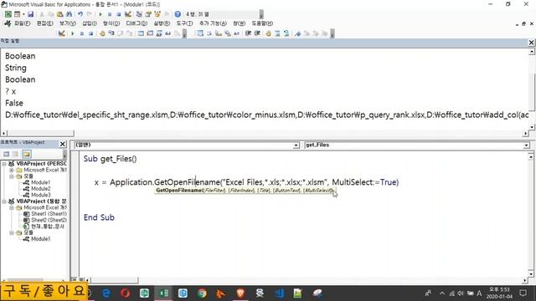Click the Break icon in the standard toolbar
This screenshot has height=301, width=536.
click(x=110, y=14)
